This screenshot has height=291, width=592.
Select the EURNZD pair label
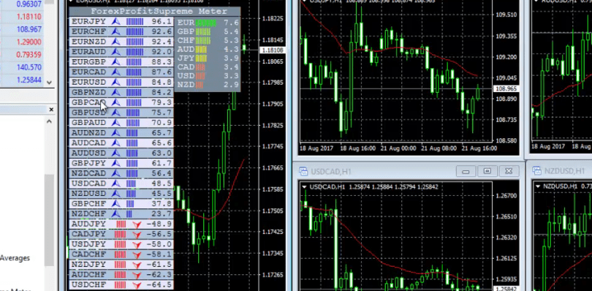89,42
